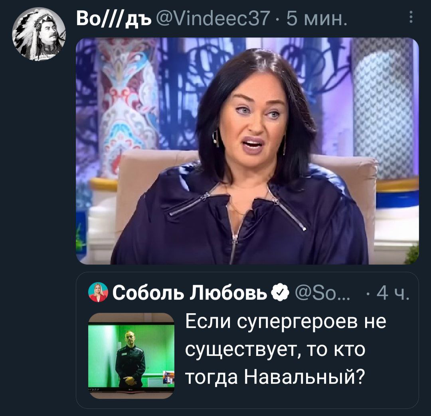The image size is (431, 416).
Task: Click the small inset picture in thumbnail corner
Action: (x=168, y=377)
